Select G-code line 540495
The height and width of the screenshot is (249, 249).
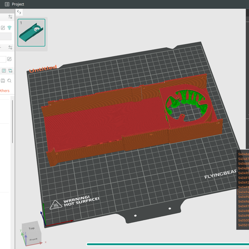(243, 197)
